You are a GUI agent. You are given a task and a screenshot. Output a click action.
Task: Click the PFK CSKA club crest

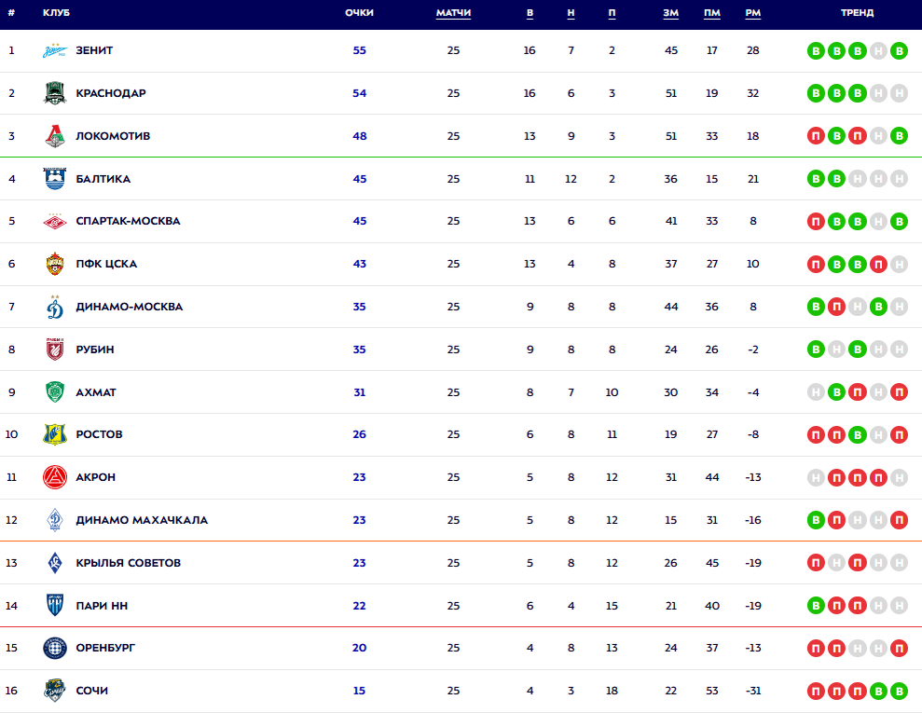(x=55, y=264)
